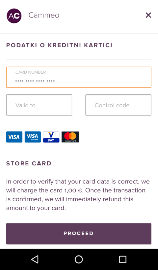Tap the Cammeo title text
The height and width of the screenshot is (270, 158).
click(x=44, y=15)
